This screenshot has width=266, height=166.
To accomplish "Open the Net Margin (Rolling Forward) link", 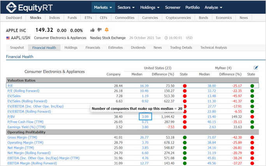I will click(x=29, y=153).
